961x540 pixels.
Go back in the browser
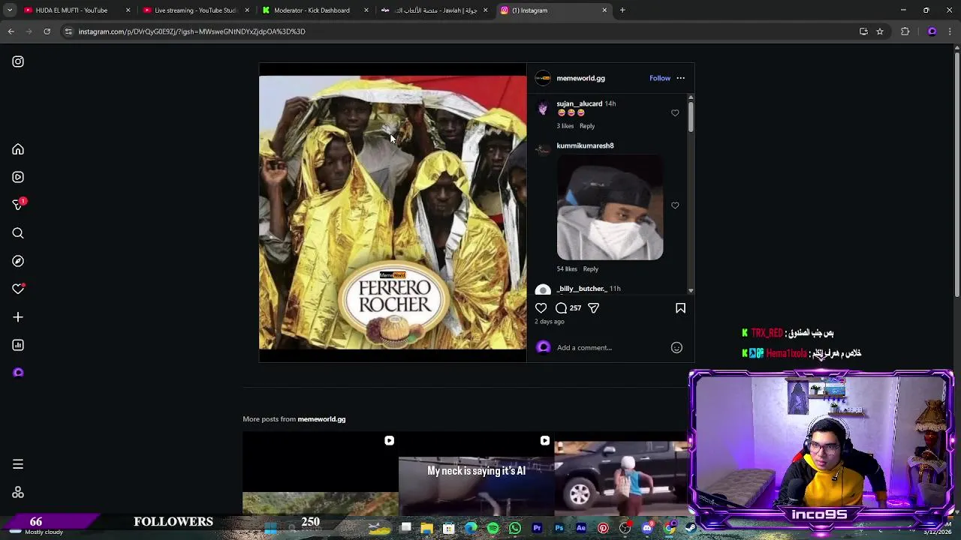pyautogui.click(x=11, y=31)
